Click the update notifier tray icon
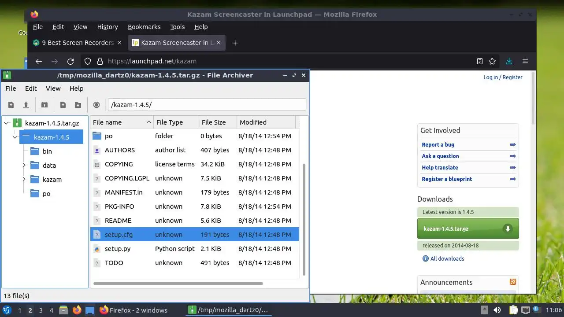This screenshot has height=317, width=564. (536, 310)
